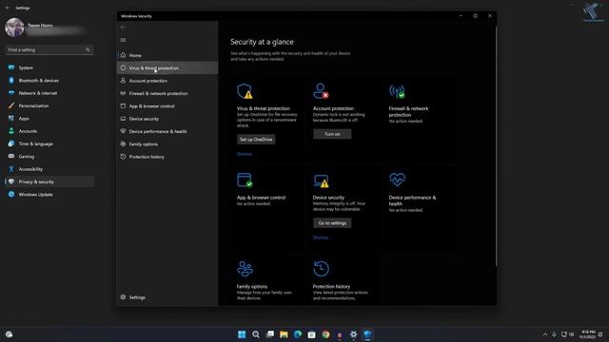Image resolution: width=609 pixels, height=342 pixels.
Task: Open Windows Start button on taskbar
Action: pyautogui.click(x=242, y=334)
